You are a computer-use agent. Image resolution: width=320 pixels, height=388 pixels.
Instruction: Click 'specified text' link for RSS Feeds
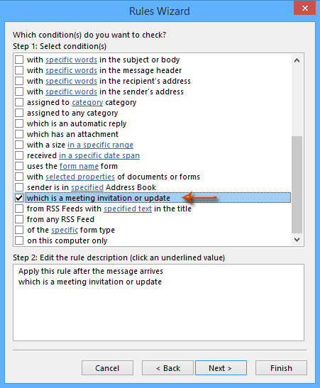128,209
